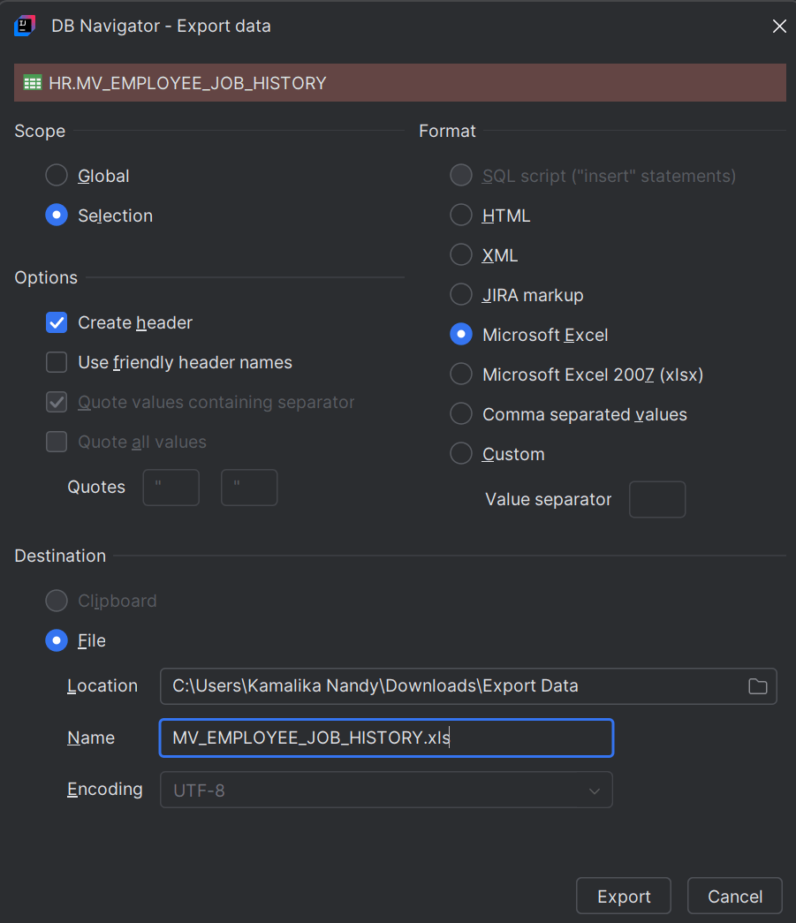Click the Value separator input box
Image resolution: width=796 pixels, height=923 pixels.
click(x=657, y=499)
